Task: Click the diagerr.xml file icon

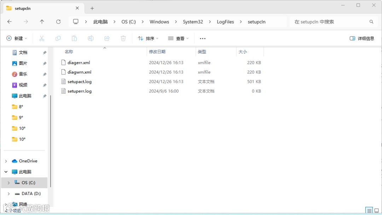Action: [x=63, y=62]
